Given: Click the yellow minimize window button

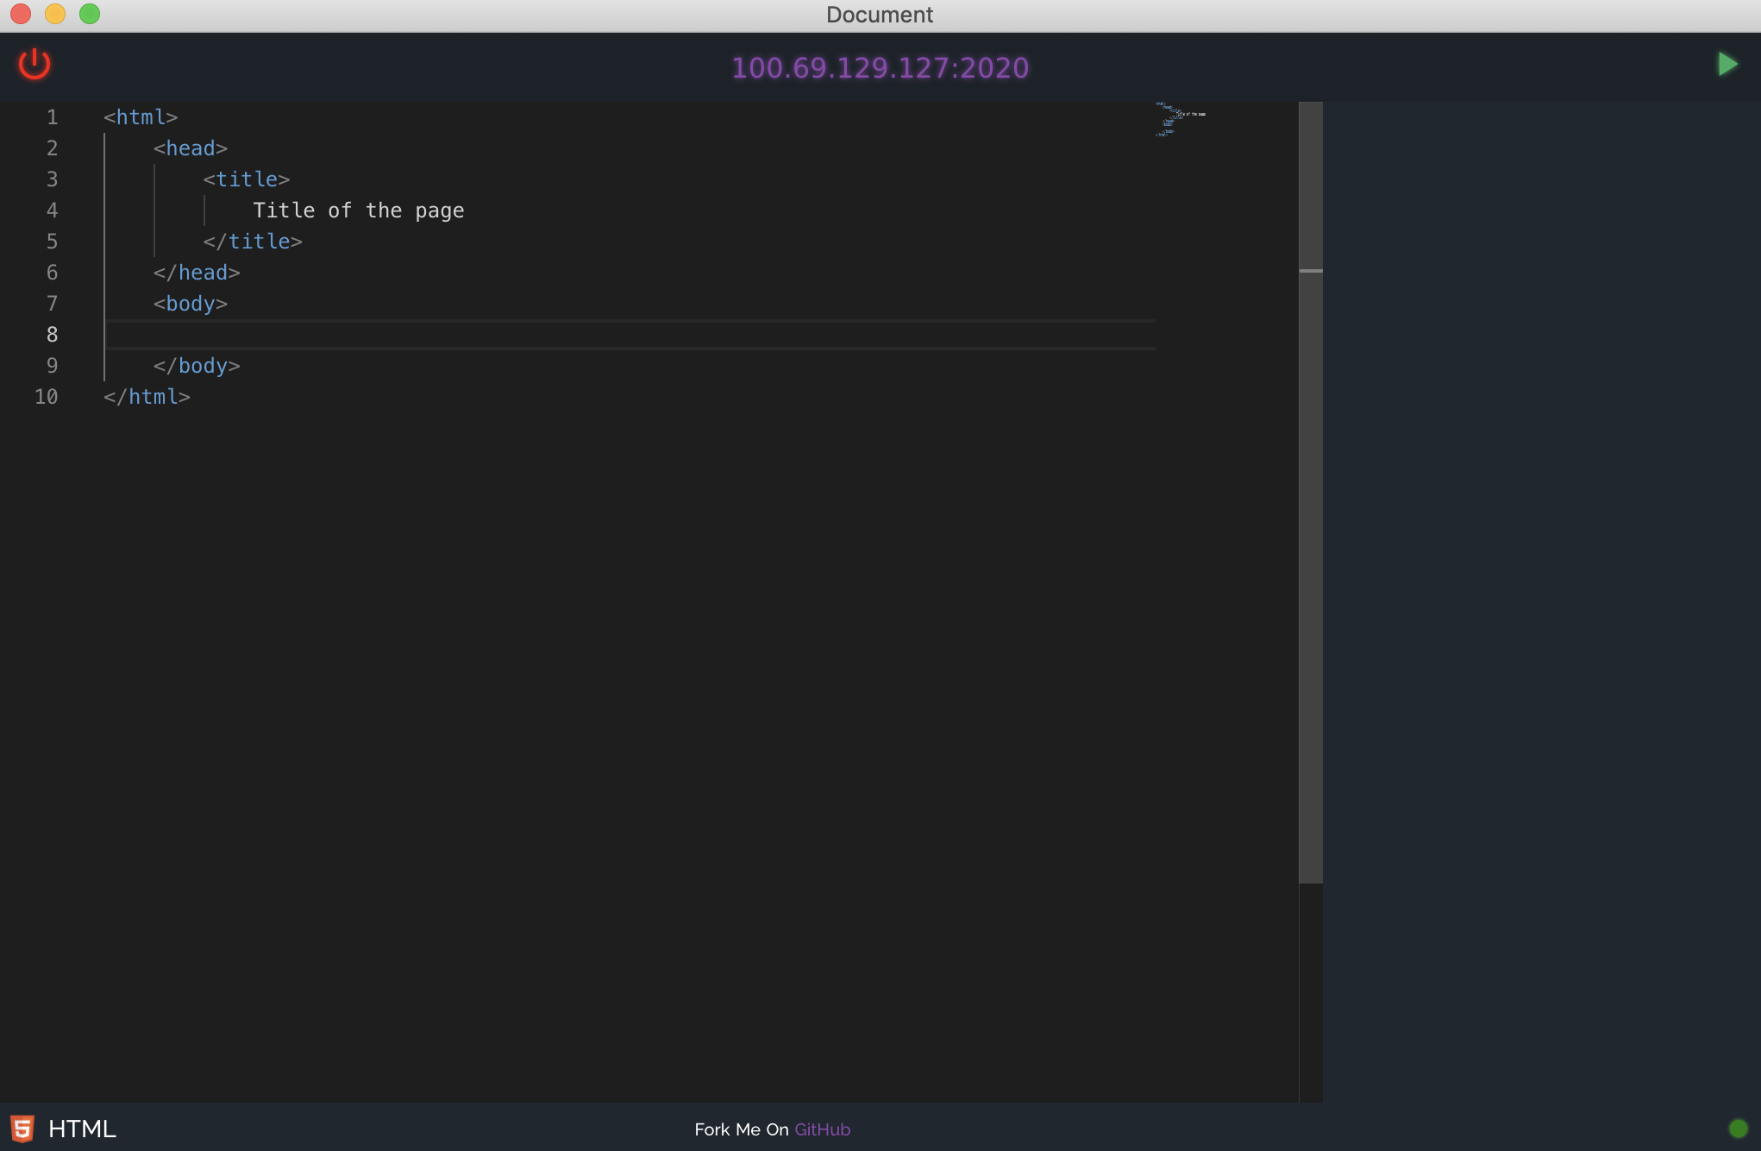Looking at the screenshot, I should (x=55, y=14).
